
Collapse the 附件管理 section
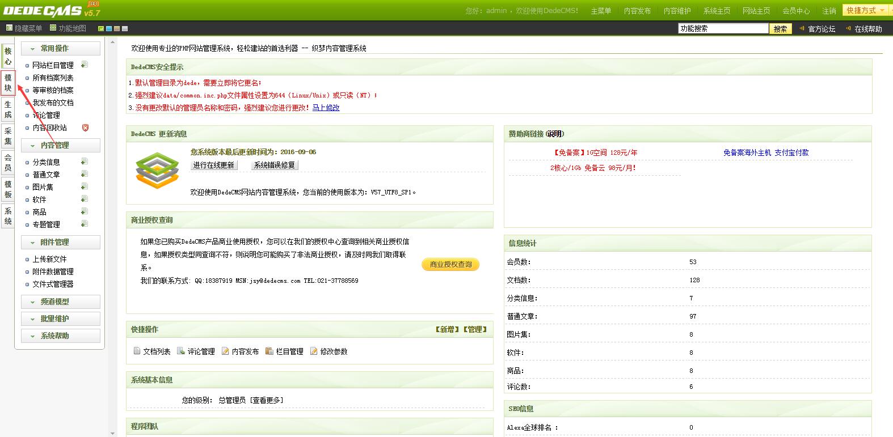coord(61,243)
